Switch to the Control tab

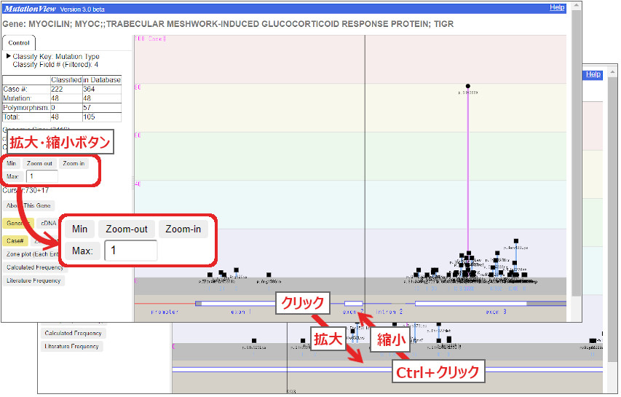point(19,43)
